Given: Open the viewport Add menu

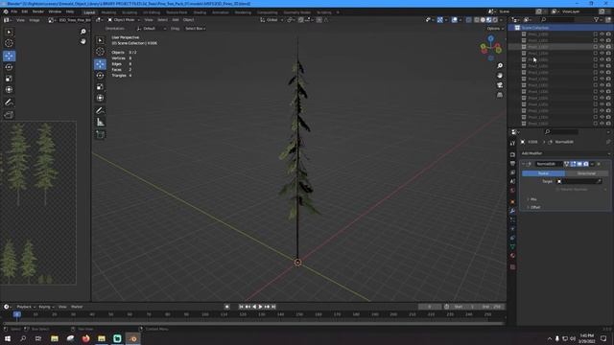Looking at the screenshot, I should (x=176, y=20).
